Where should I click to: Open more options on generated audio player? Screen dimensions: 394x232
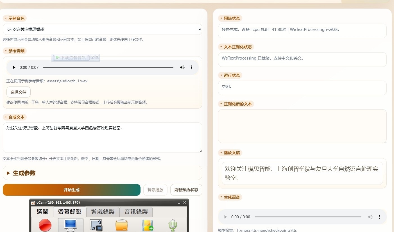click(x=379, y=217)
